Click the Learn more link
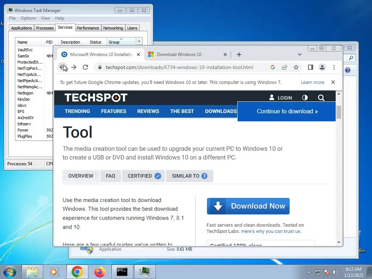 tap(312, 82)
